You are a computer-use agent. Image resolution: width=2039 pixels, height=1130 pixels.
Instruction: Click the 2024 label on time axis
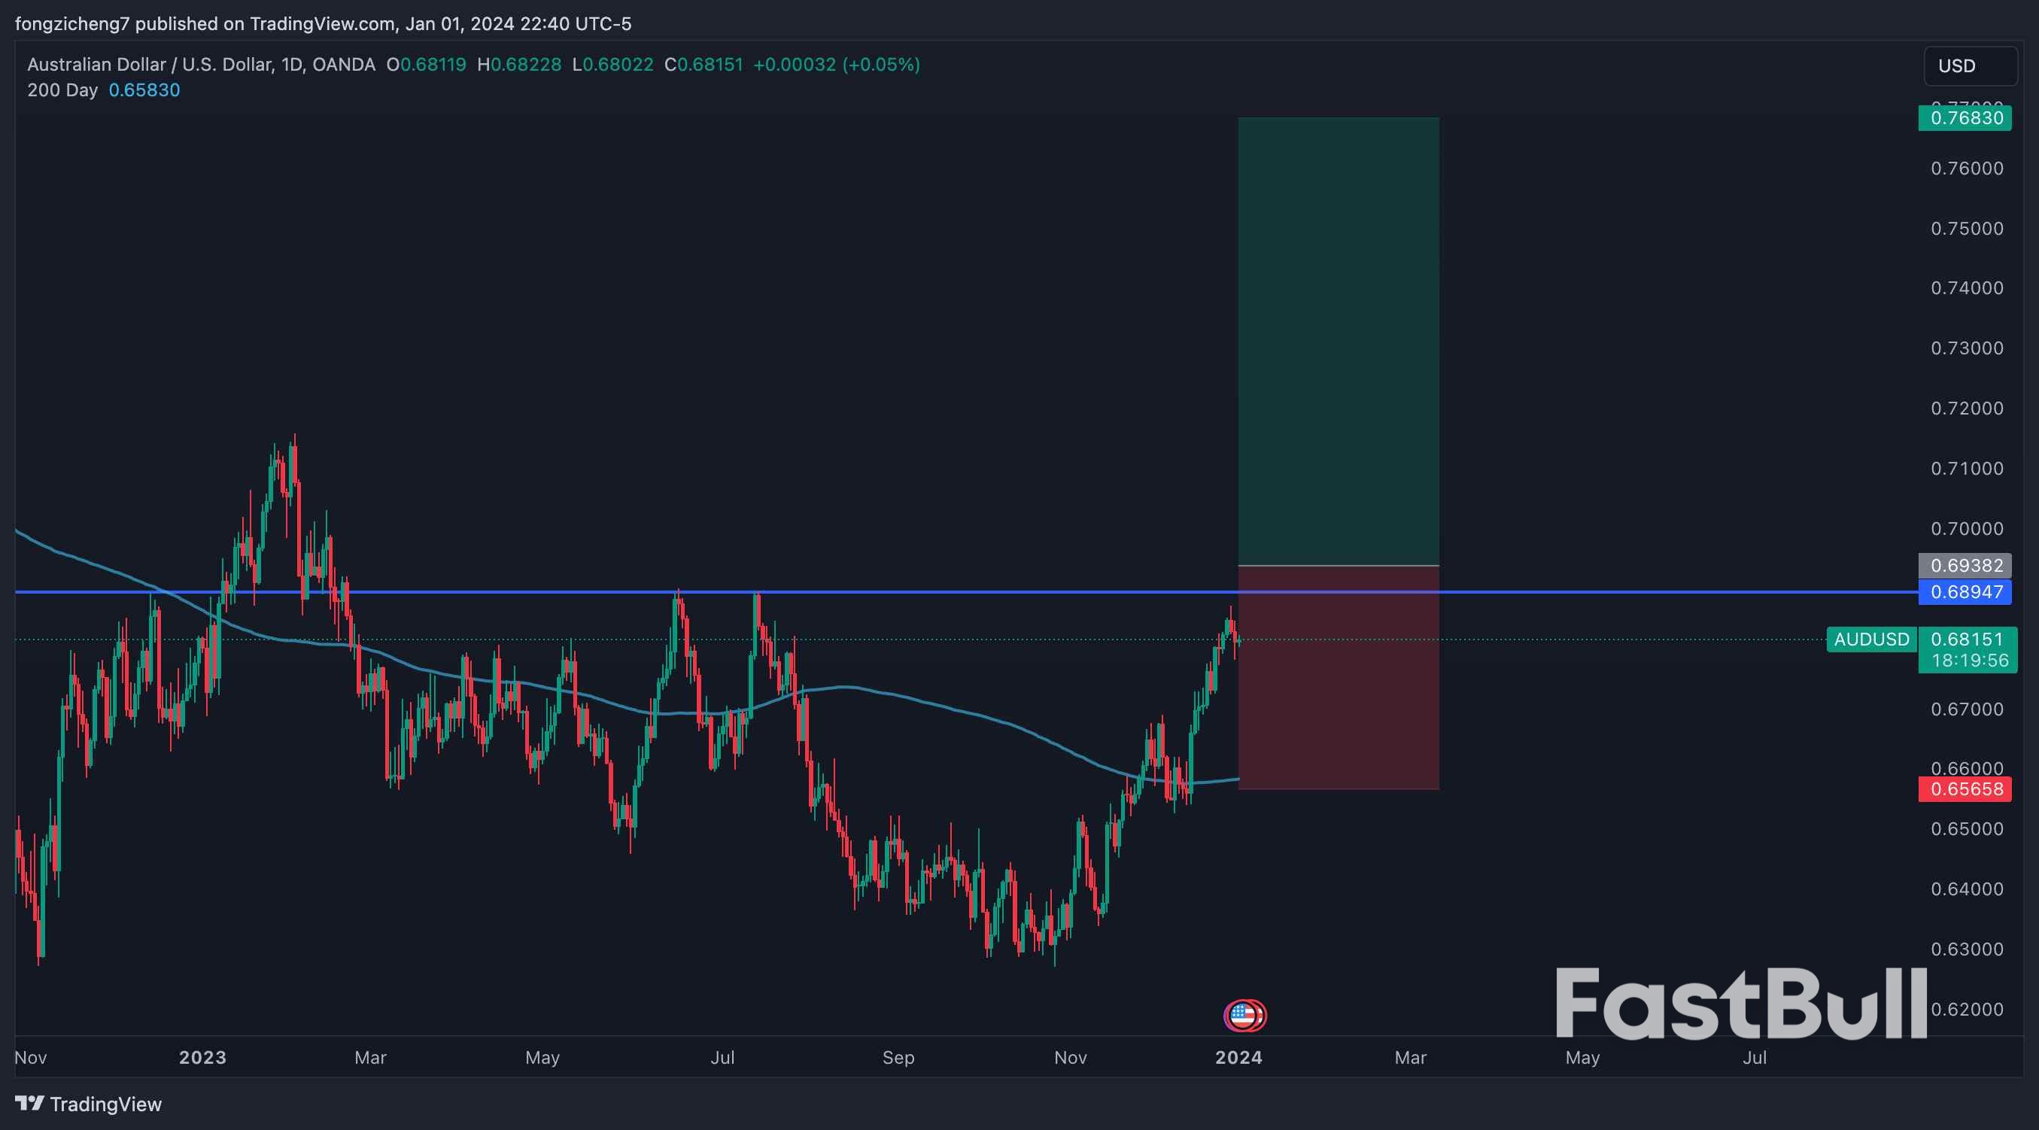pos(1238,1057)
